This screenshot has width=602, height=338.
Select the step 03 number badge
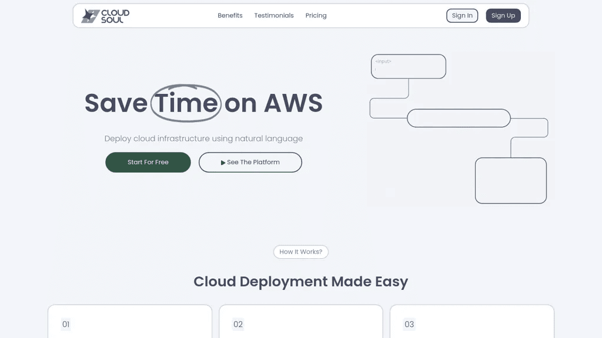click(x=409, y=324)
